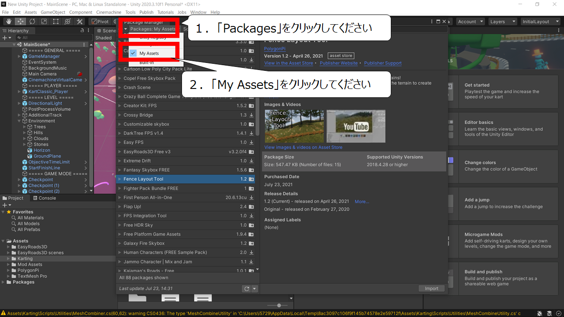Click the import icon for Free HDR Sky
This screenshot has height=317, width=564.
(x=251, y=225)
